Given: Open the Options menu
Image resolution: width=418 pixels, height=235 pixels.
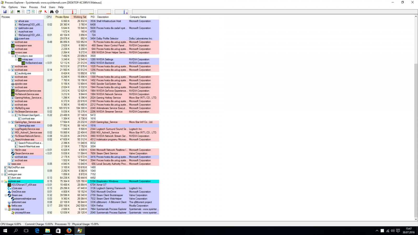Looking at the screenshot, I should click(x=13, y=7).
